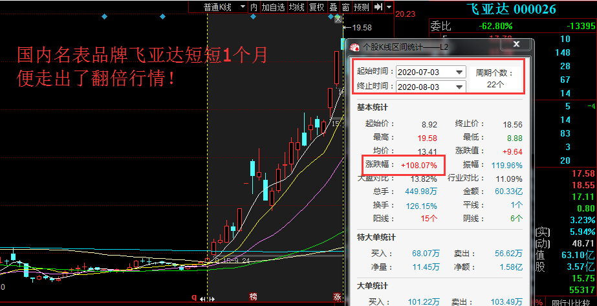Click the 特大单统计 section heading

coord(376,237)
